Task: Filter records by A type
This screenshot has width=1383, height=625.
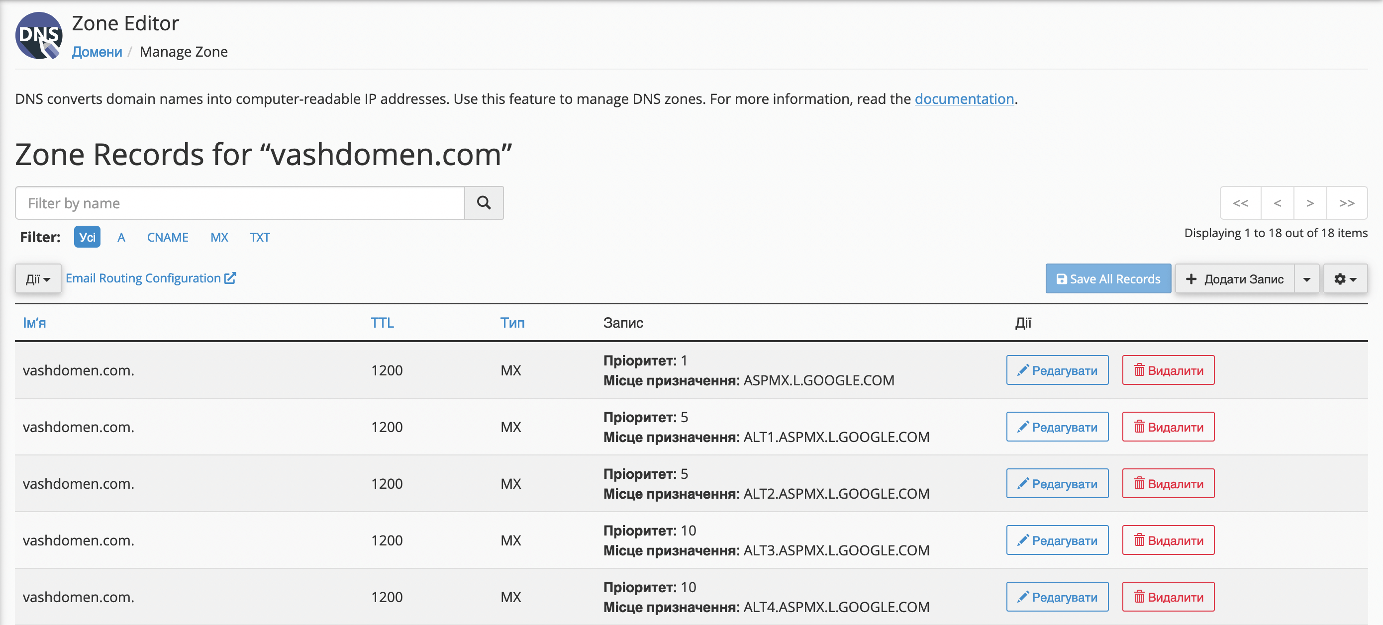Action: (121, 237)
